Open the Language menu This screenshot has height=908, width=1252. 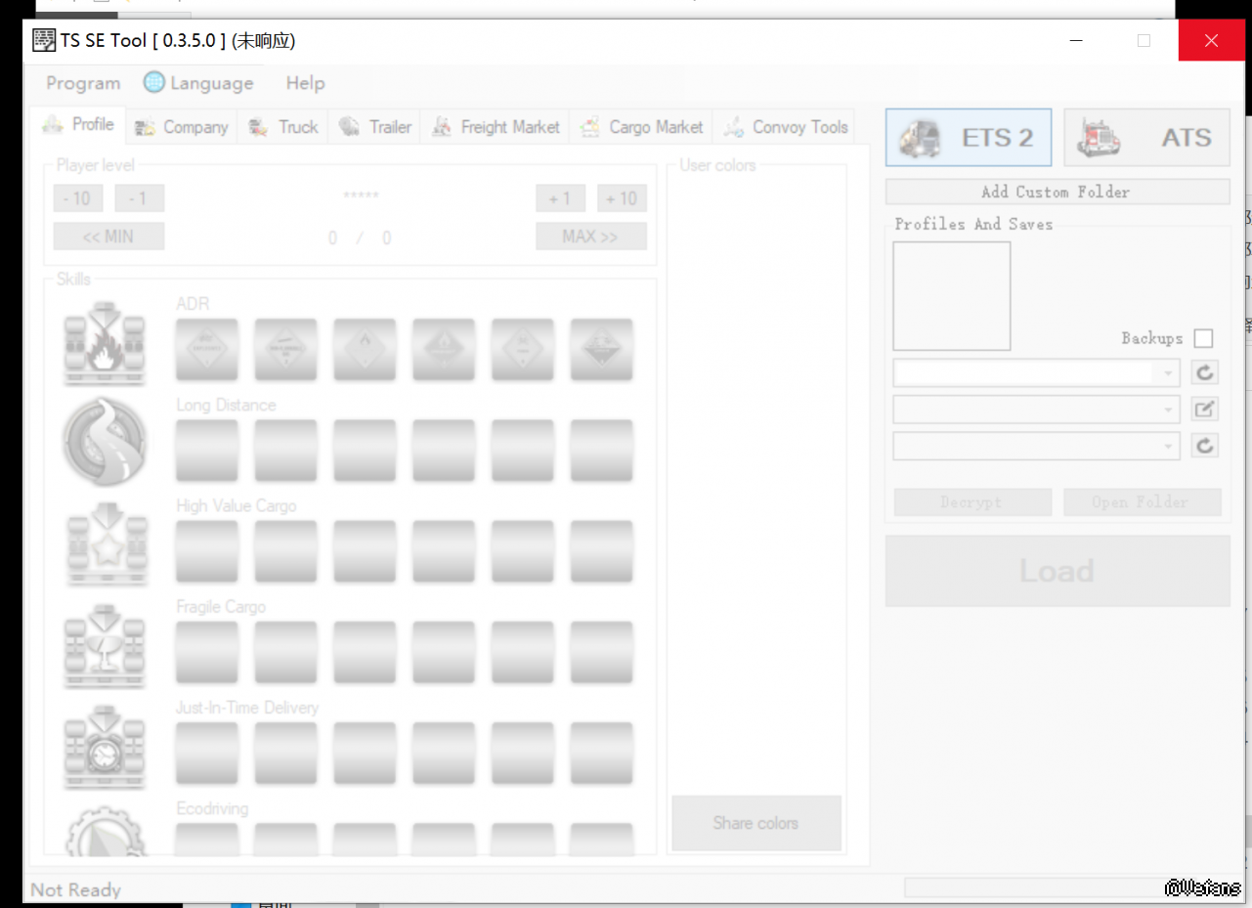198,83
